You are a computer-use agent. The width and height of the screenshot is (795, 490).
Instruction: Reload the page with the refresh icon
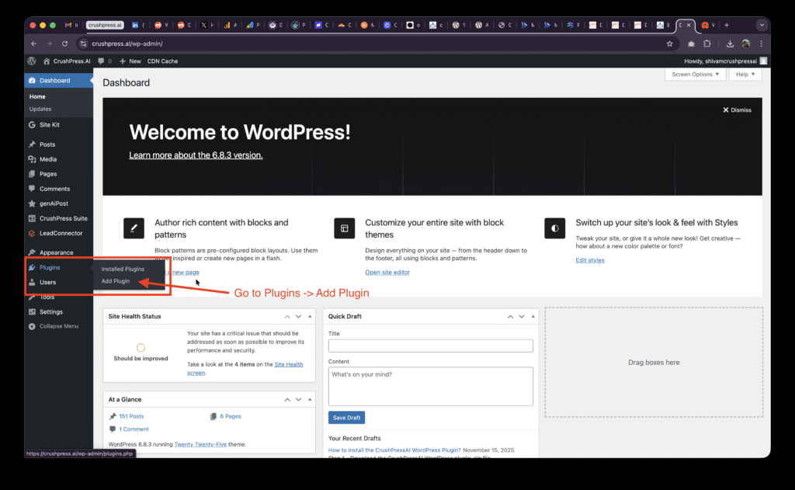coord(65,43)
